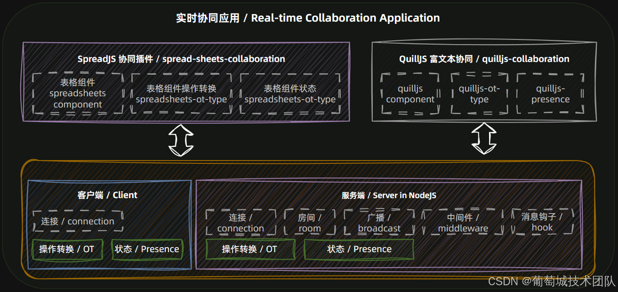Select the 服务端 / Server in NodeJS header
Screen dimensions: 618x292
click(388, 195)
